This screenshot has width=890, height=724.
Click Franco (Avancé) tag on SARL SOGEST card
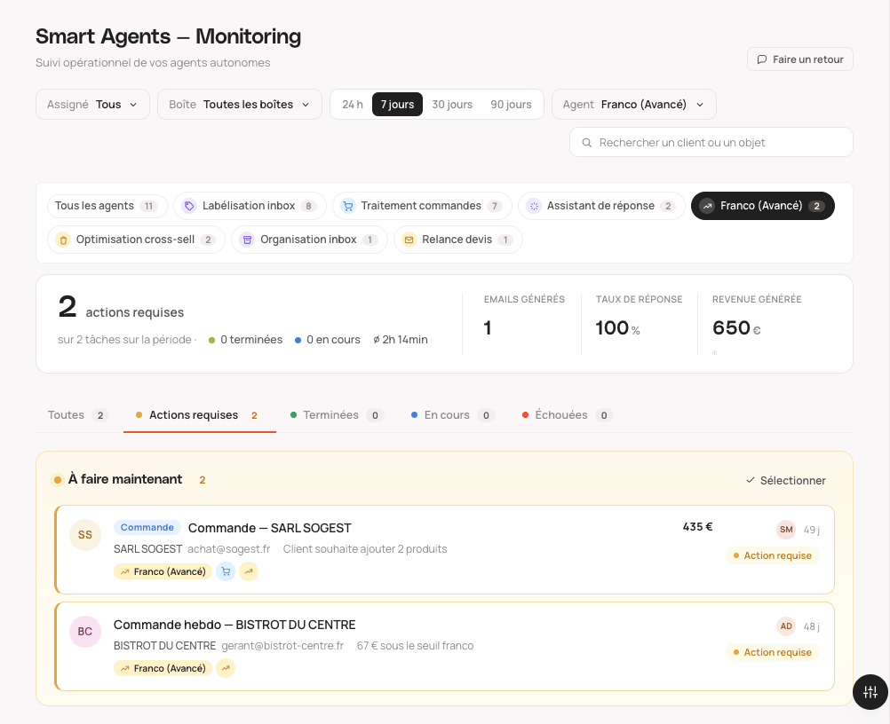pyautogui.click(x=163, y=571)
